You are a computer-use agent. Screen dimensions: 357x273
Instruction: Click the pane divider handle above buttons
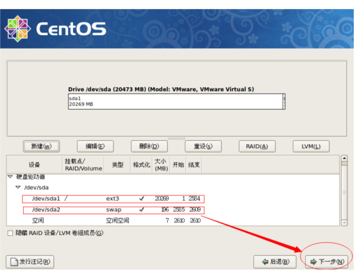(x=177, y=138)
